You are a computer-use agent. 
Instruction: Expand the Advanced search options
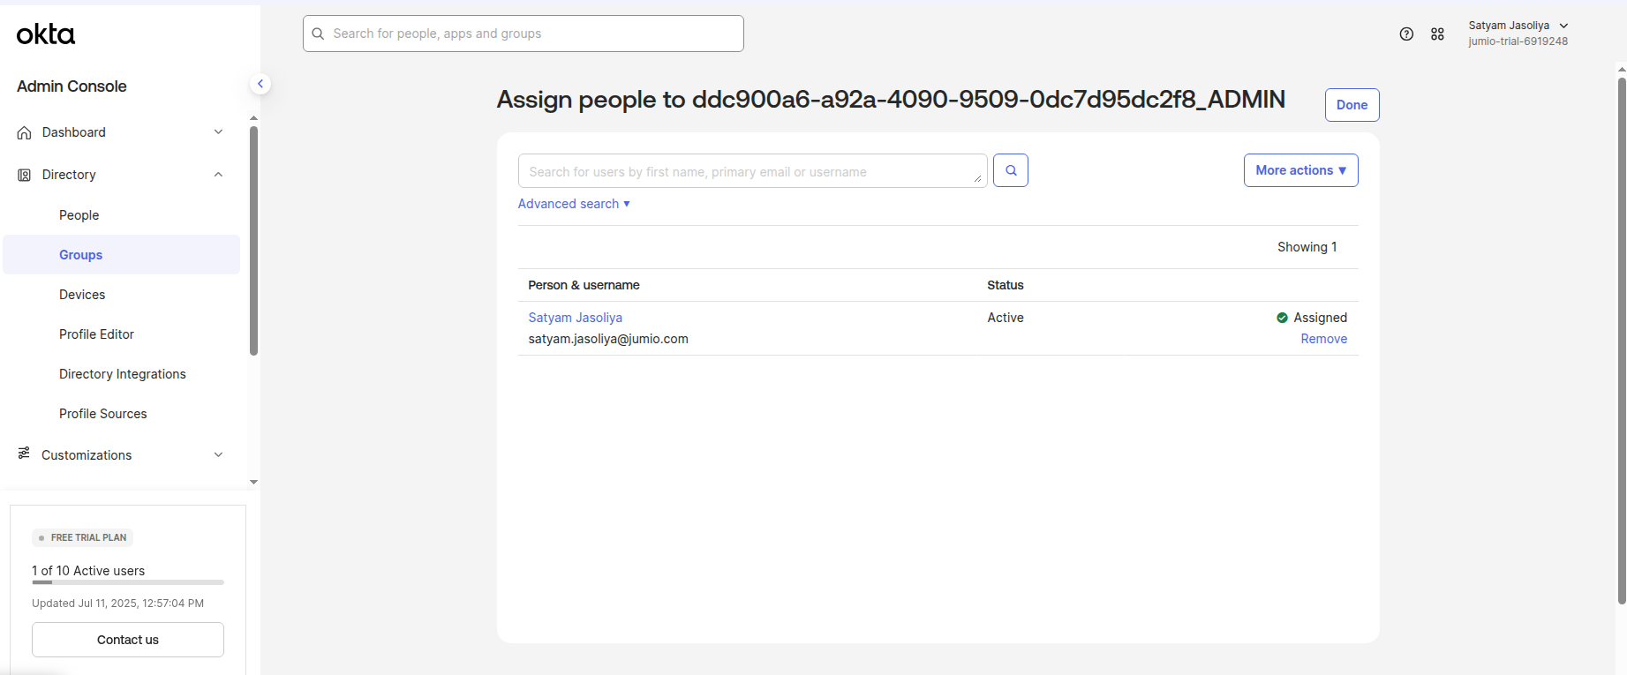574,204
